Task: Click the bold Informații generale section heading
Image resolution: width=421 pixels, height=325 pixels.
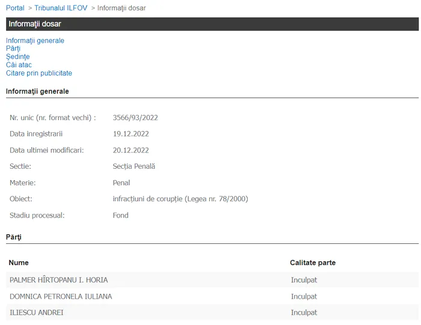Action: click(37, 91)
